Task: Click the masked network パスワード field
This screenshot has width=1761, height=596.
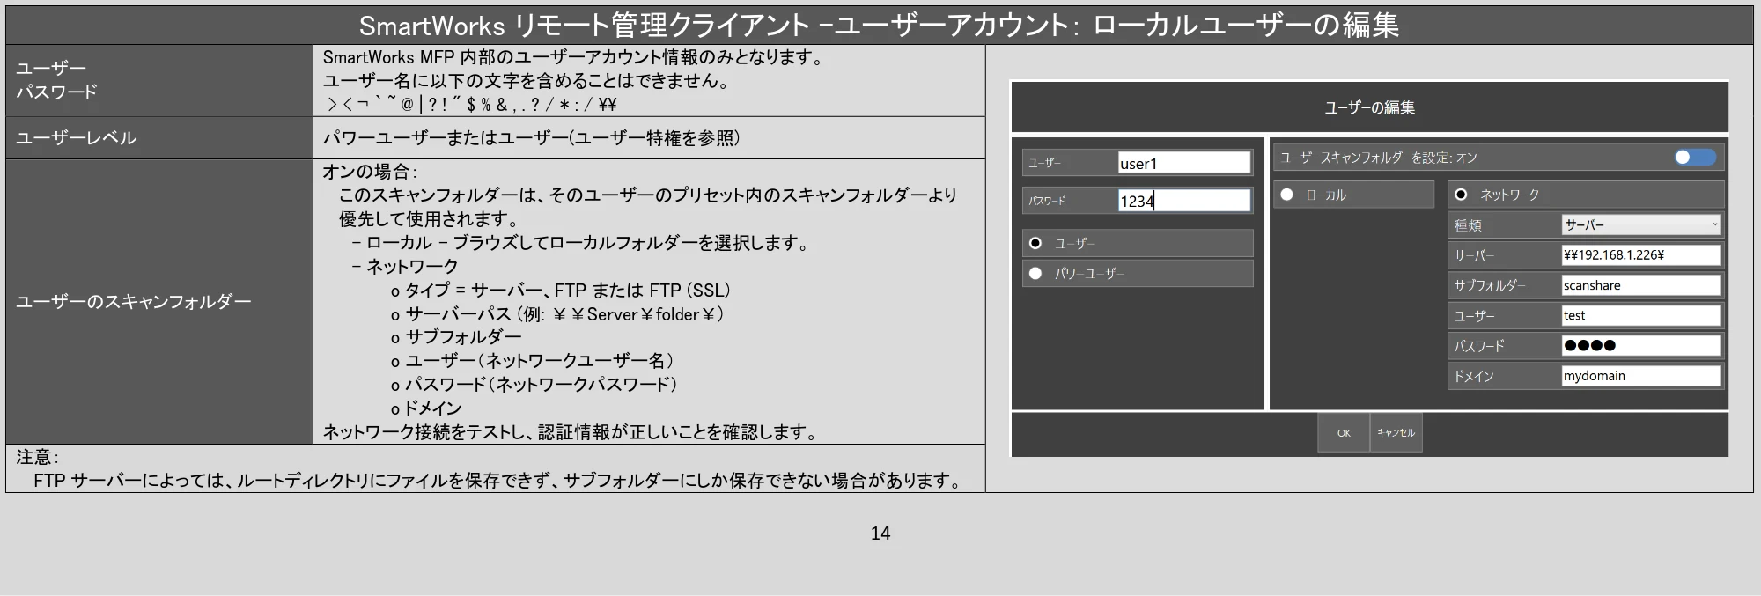Action: tap(1641, 345)
